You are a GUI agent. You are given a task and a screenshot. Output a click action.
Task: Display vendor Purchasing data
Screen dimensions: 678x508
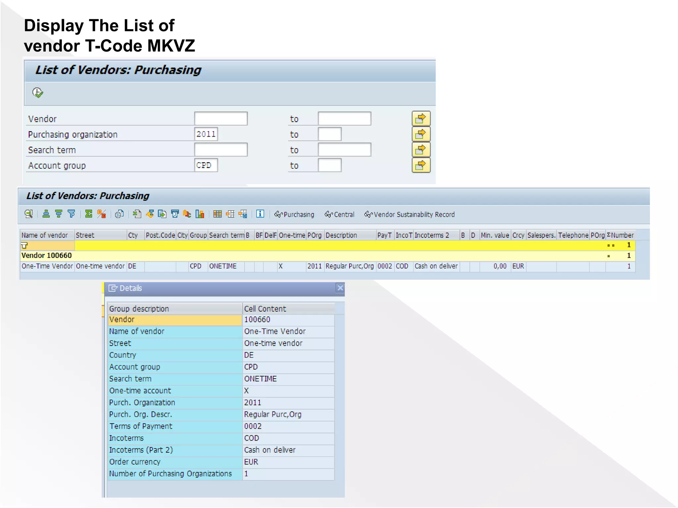coord(294,214)
